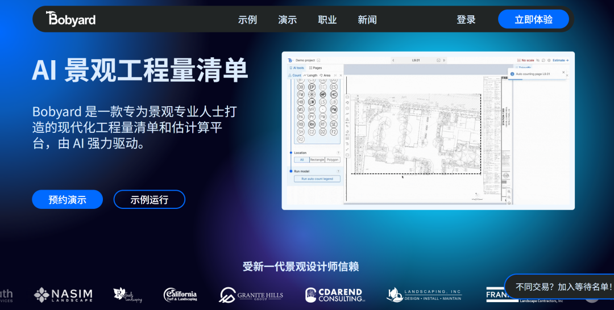Open the L9.01 page selector

[438, 60]
